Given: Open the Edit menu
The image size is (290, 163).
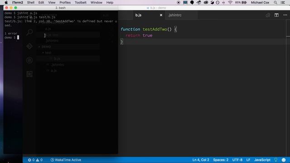Looking at the screenshot, I should (41, 3).
